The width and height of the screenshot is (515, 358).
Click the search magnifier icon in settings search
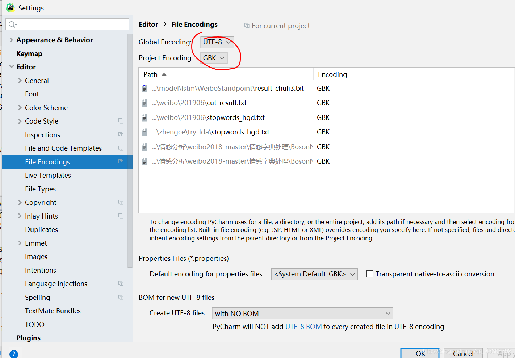tap(12, 24)
